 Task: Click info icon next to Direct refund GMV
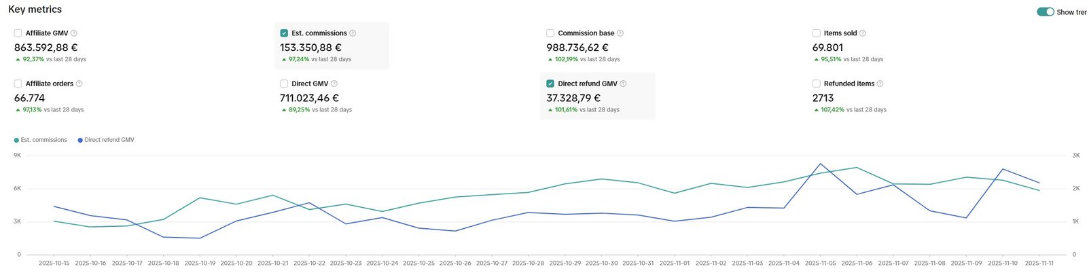point(624,84)
